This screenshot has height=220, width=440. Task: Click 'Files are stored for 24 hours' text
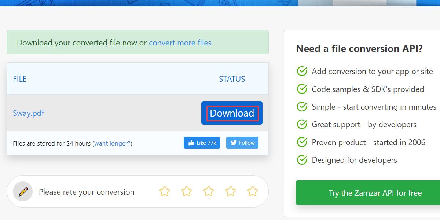(52, 143)
